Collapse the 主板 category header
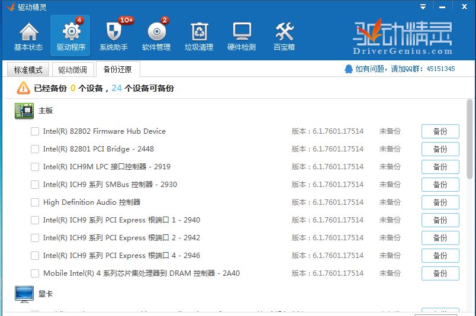 click(46, 111)
